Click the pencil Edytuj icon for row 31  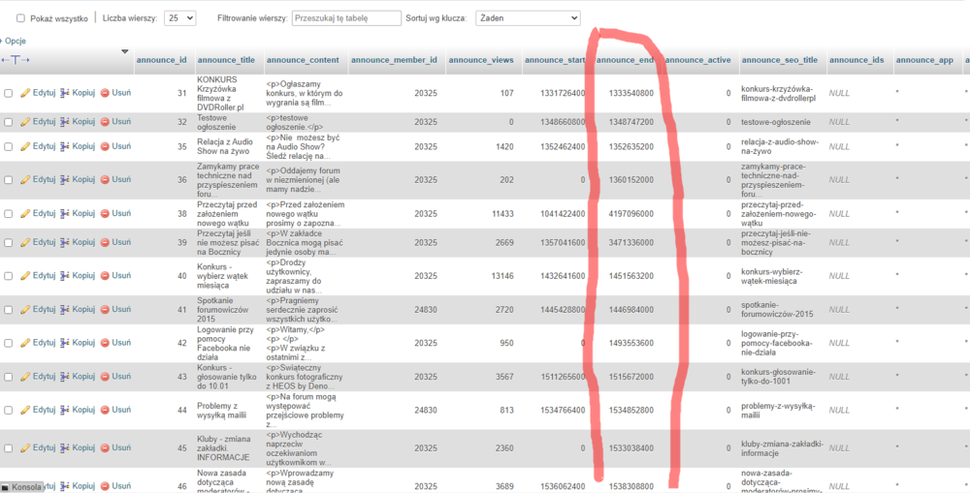pos(25,93)
